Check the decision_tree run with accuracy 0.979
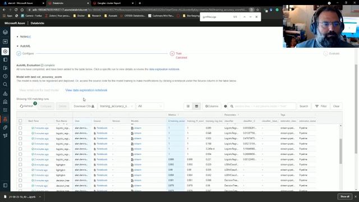 coord(20,186)
